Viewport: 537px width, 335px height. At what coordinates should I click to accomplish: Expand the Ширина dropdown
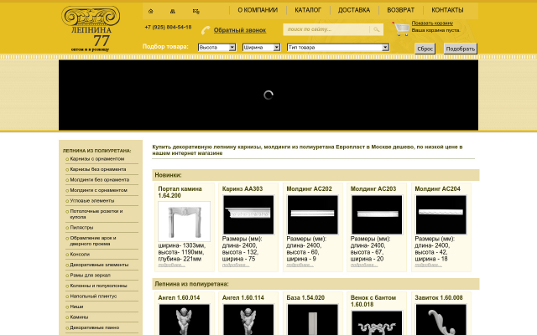point(261,48)
